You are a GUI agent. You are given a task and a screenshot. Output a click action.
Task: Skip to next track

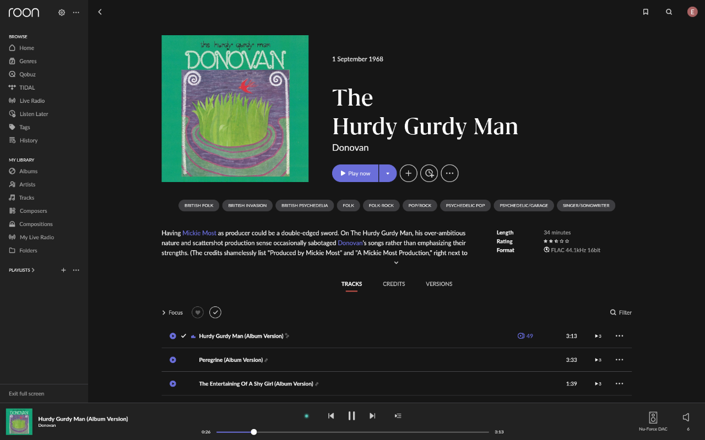click(x=372, y=416)
